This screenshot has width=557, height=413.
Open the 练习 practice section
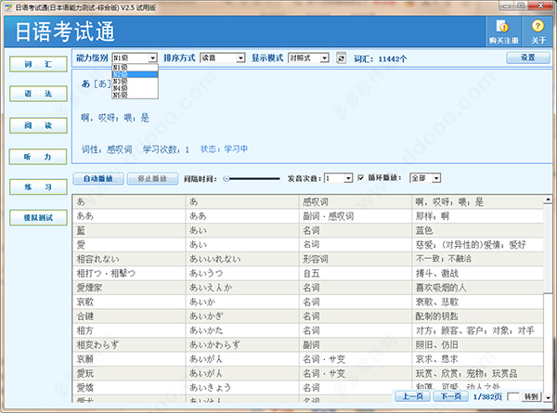coord(38,187)
